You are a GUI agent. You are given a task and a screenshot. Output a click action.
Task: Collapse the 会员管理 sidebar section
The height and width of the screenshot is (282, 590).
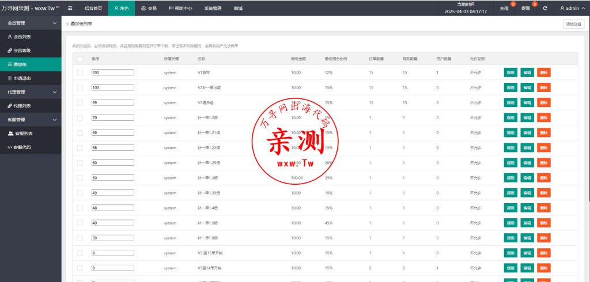(31, 23)
